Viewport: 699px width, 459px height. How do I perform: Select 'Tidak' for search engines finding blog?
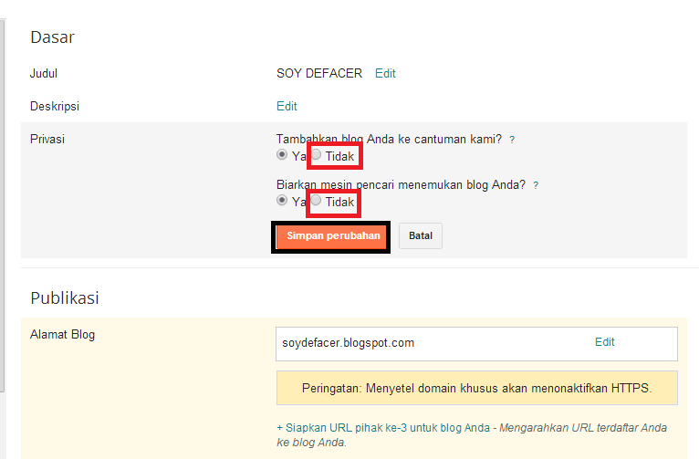(316, 200)
